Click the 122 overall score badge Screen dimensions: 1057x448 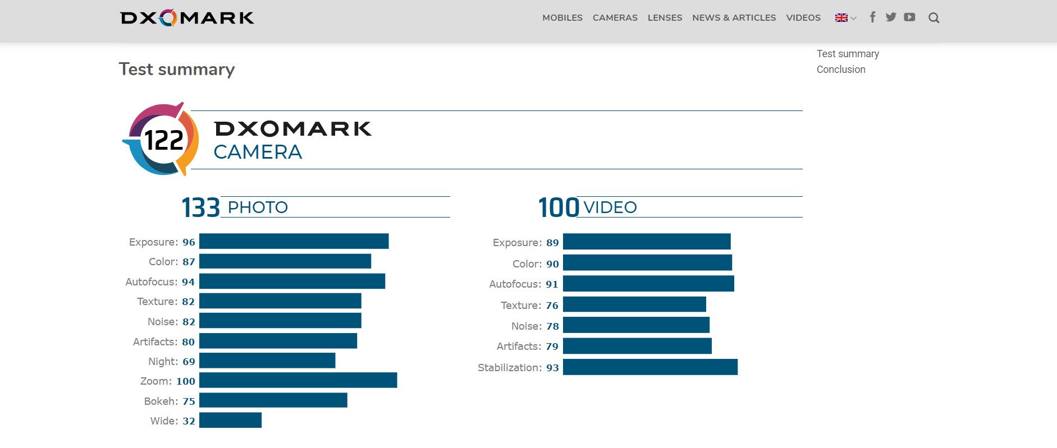click(x=161, y=139)
